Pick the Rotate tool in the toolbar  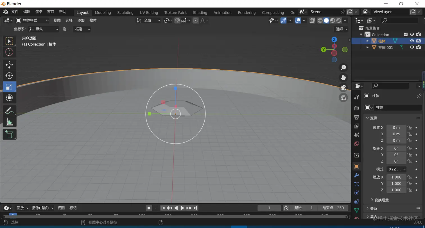9,76
